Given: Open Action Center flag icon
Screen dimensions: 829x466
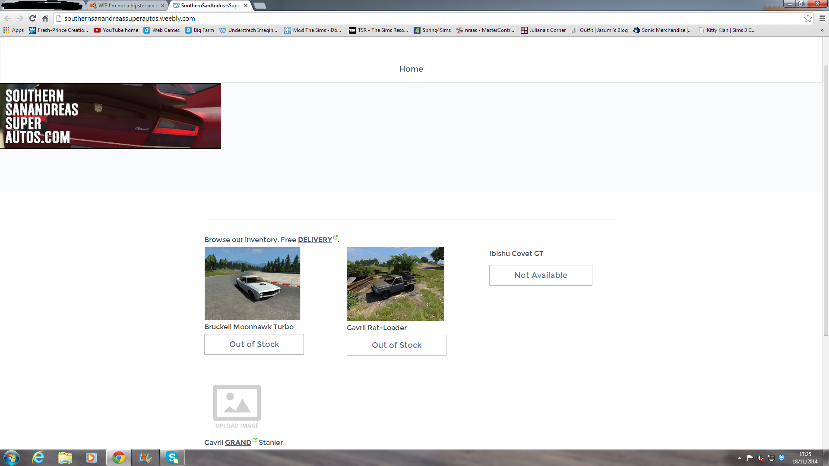Looking at the screenshot, I should [x=750, y=458].
